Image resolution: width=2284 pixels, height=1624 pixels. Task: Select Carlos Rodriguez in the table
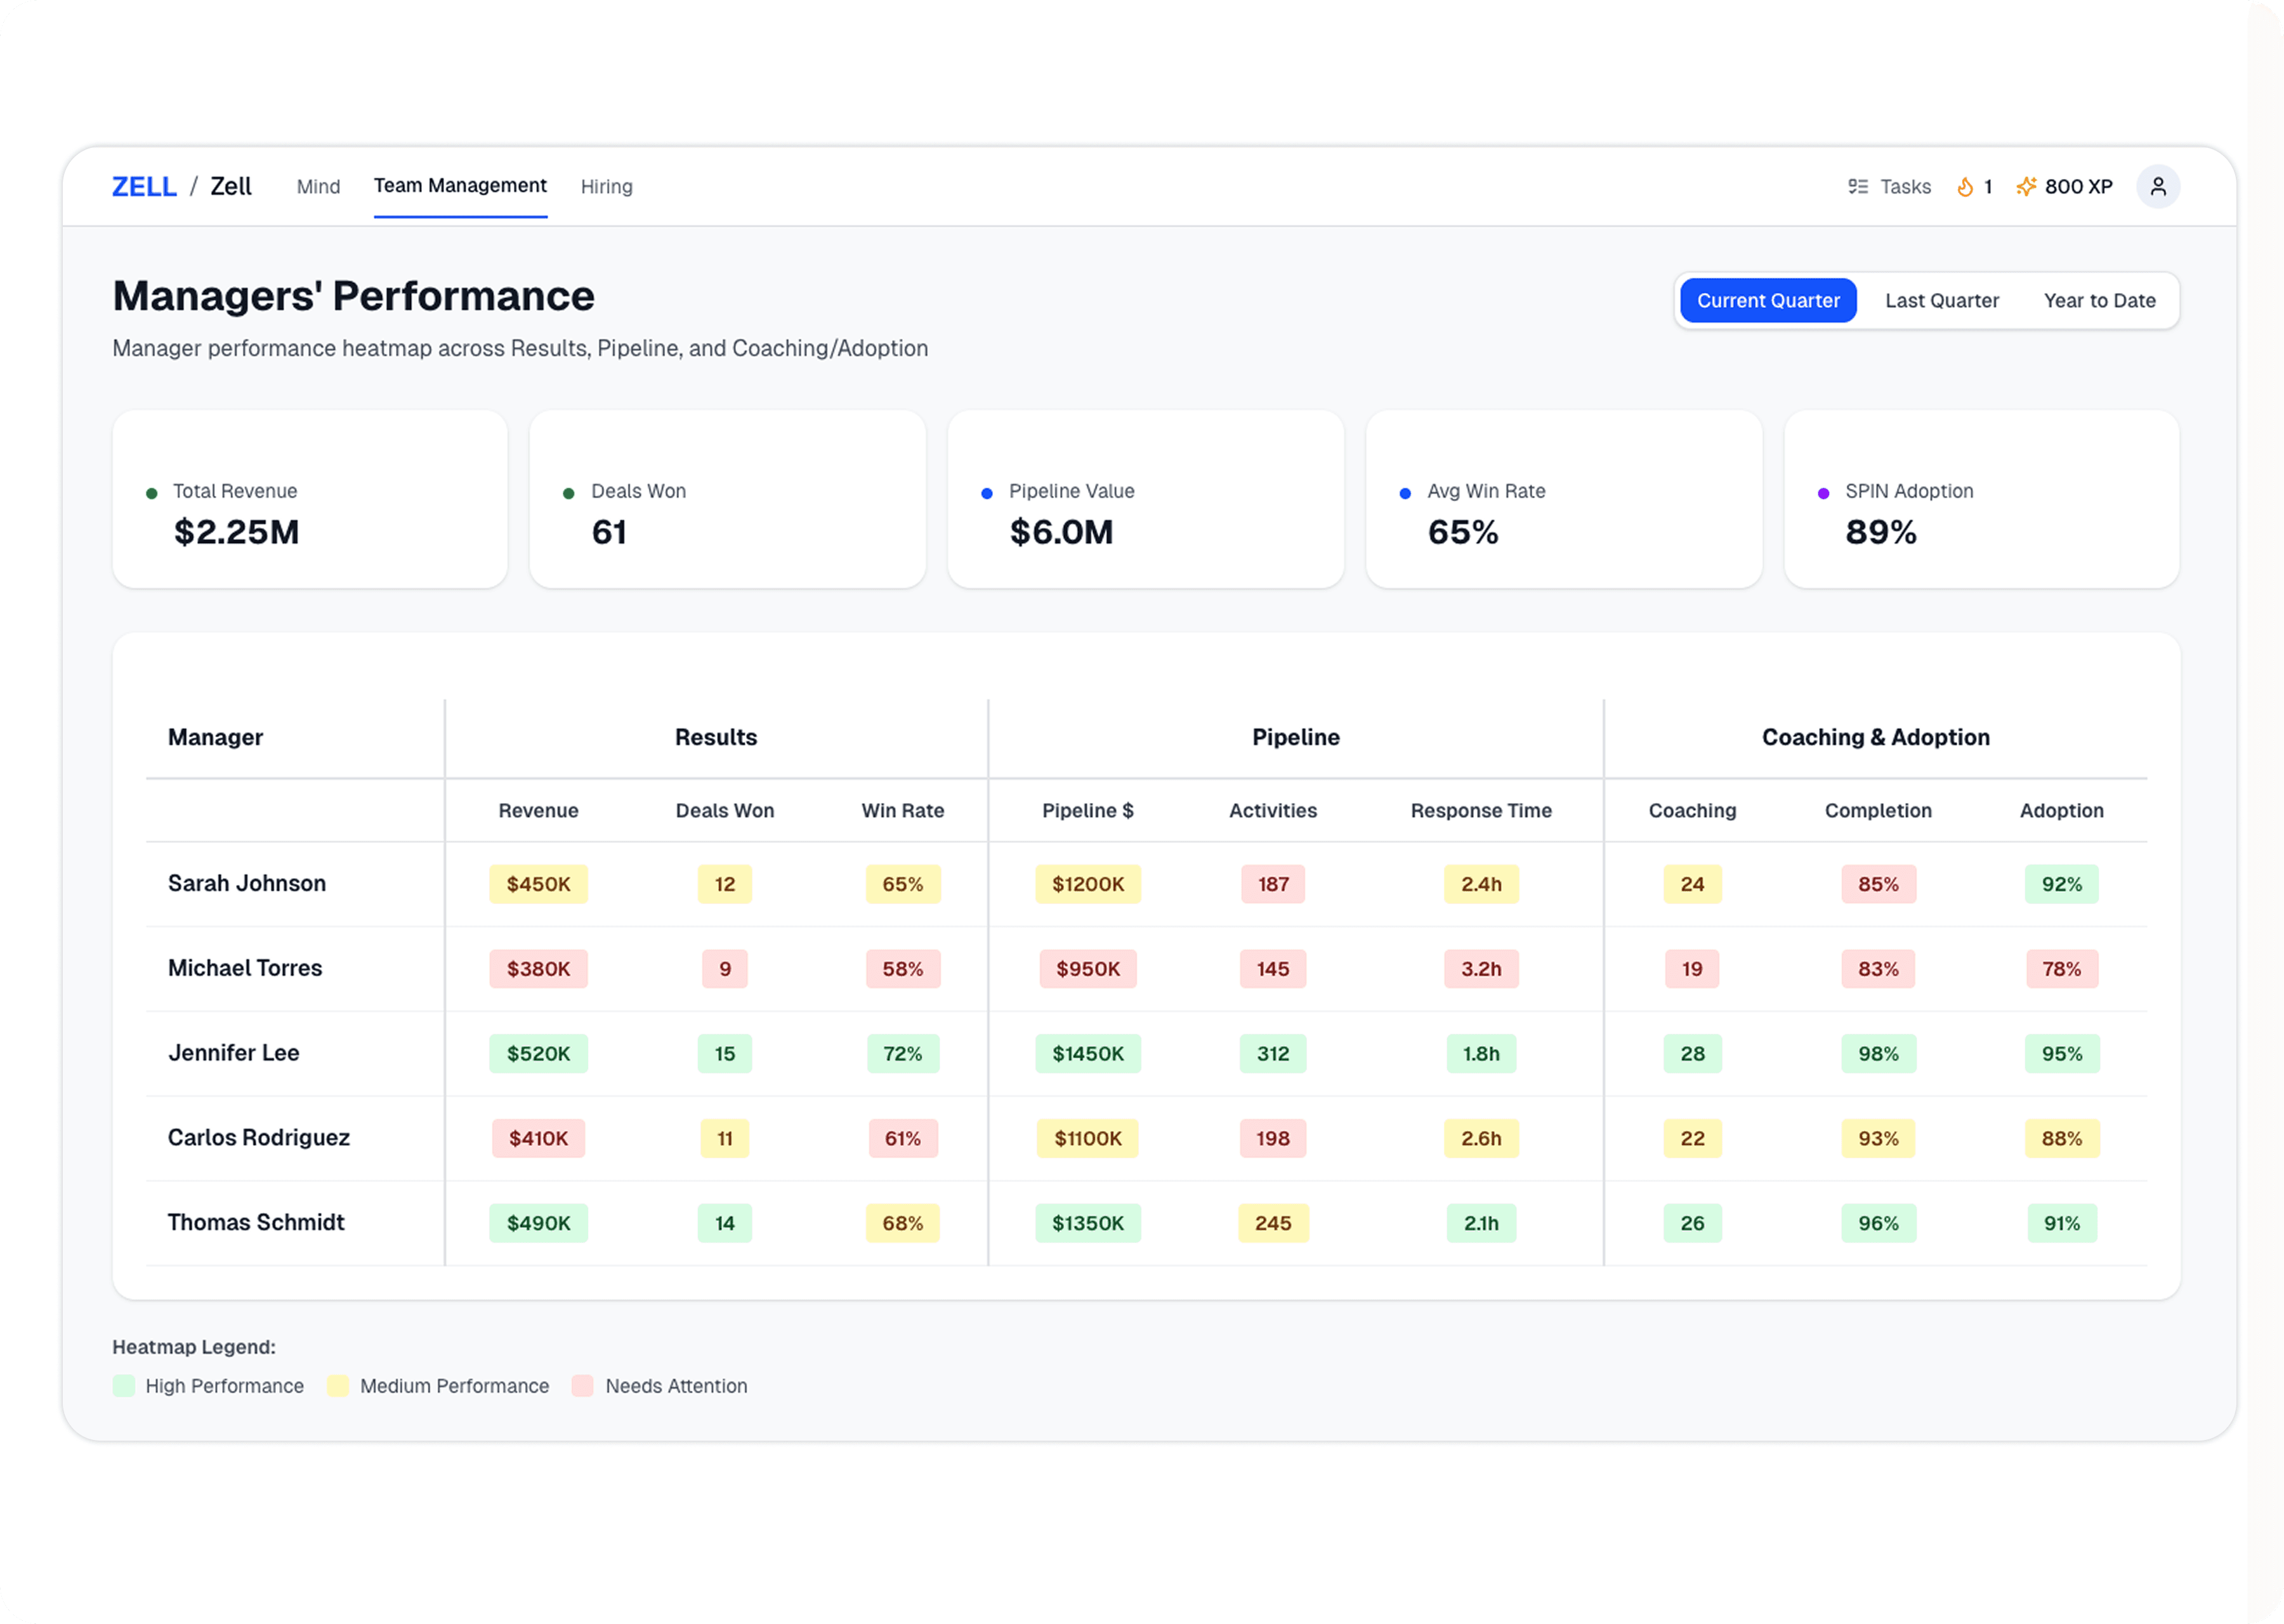(259, 1138)
